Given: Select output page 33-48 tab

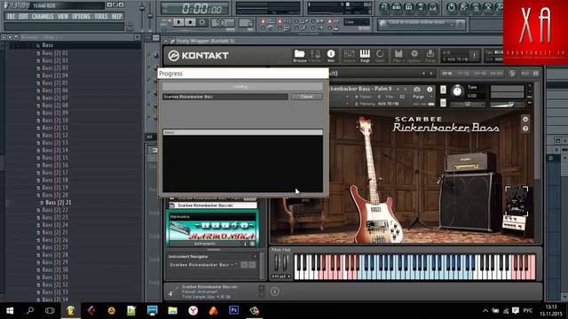Looking at the screenshot, I should 480,74.
